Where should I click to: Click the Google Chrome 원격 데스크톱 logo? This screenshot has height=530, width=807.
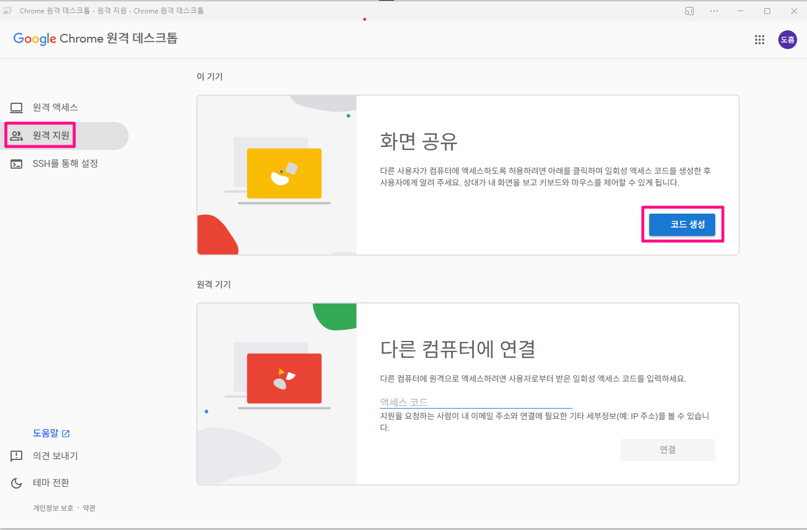click(x=95, y=39)
